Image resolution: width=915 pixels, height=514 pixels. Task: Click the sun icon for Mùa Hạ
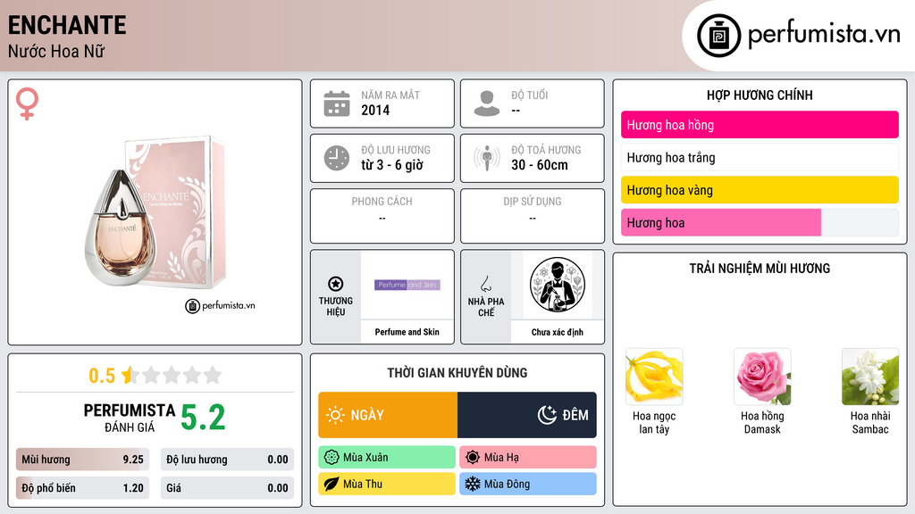pyautogui.click(x=473, y=458)
